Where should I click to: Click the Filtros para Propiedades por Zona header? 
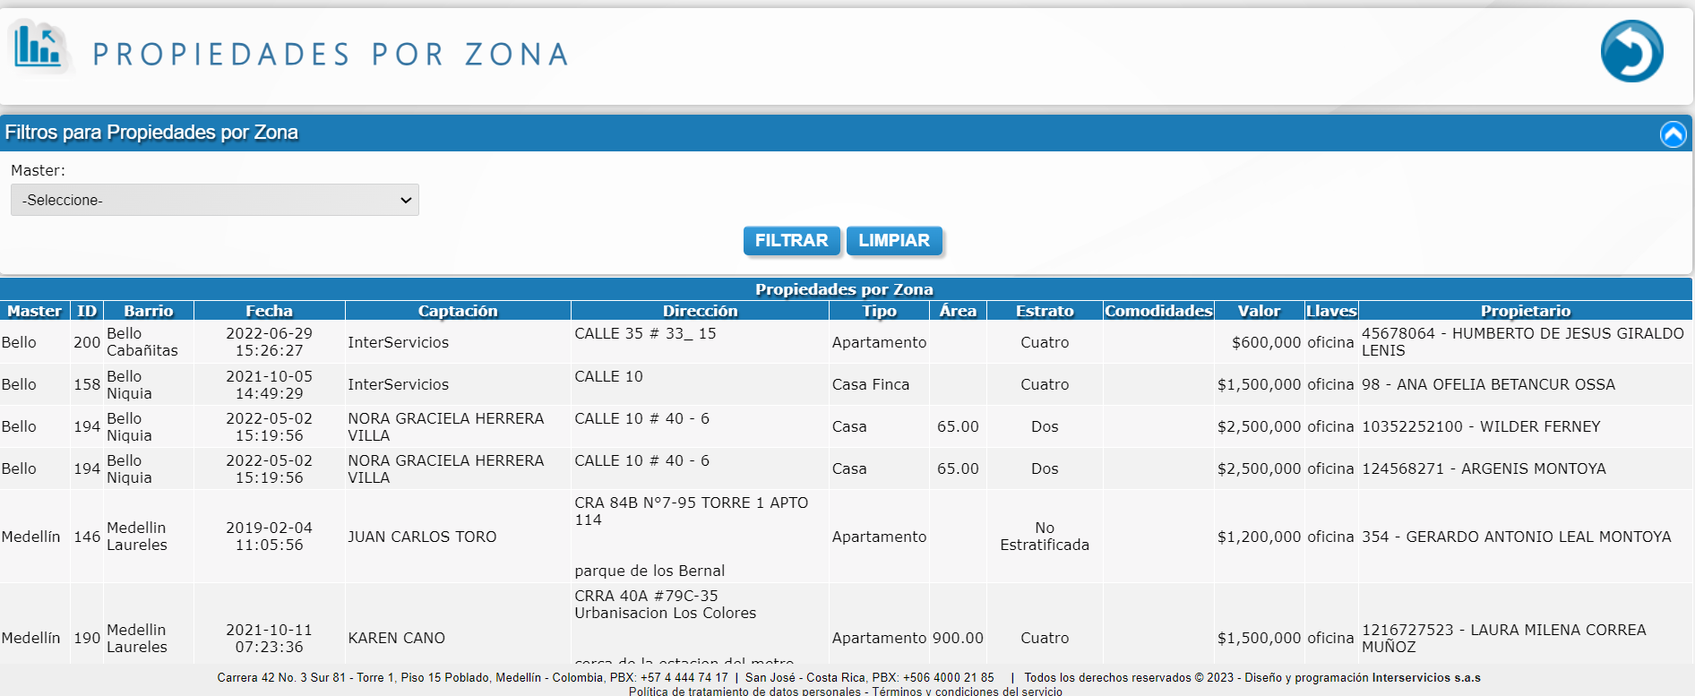click(151, 133)
